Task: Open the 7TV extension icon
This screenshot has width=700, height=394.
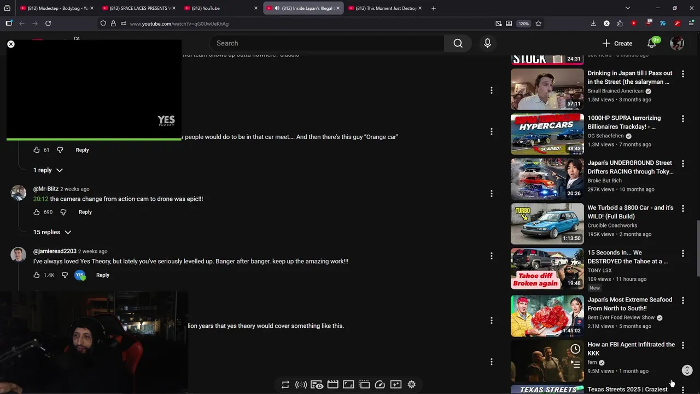Action: tap(663, 24)
